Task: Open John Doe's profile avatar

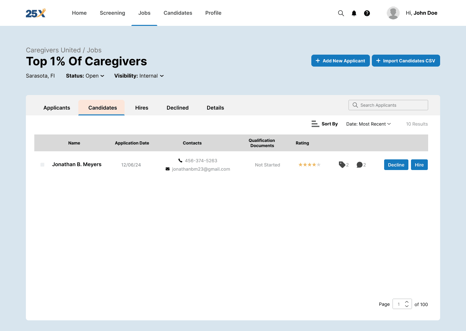Action: pyautogui.click(x=393, y=13)
